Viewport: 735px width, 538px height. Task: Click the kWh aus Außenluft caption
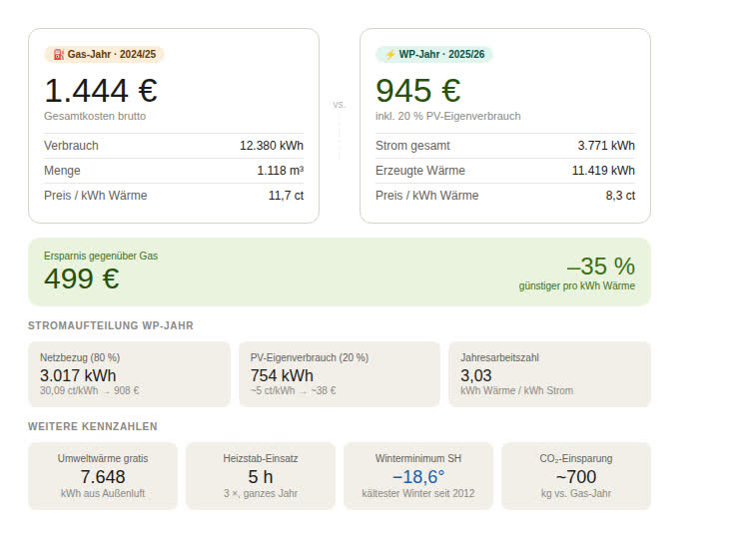(103, 493)
